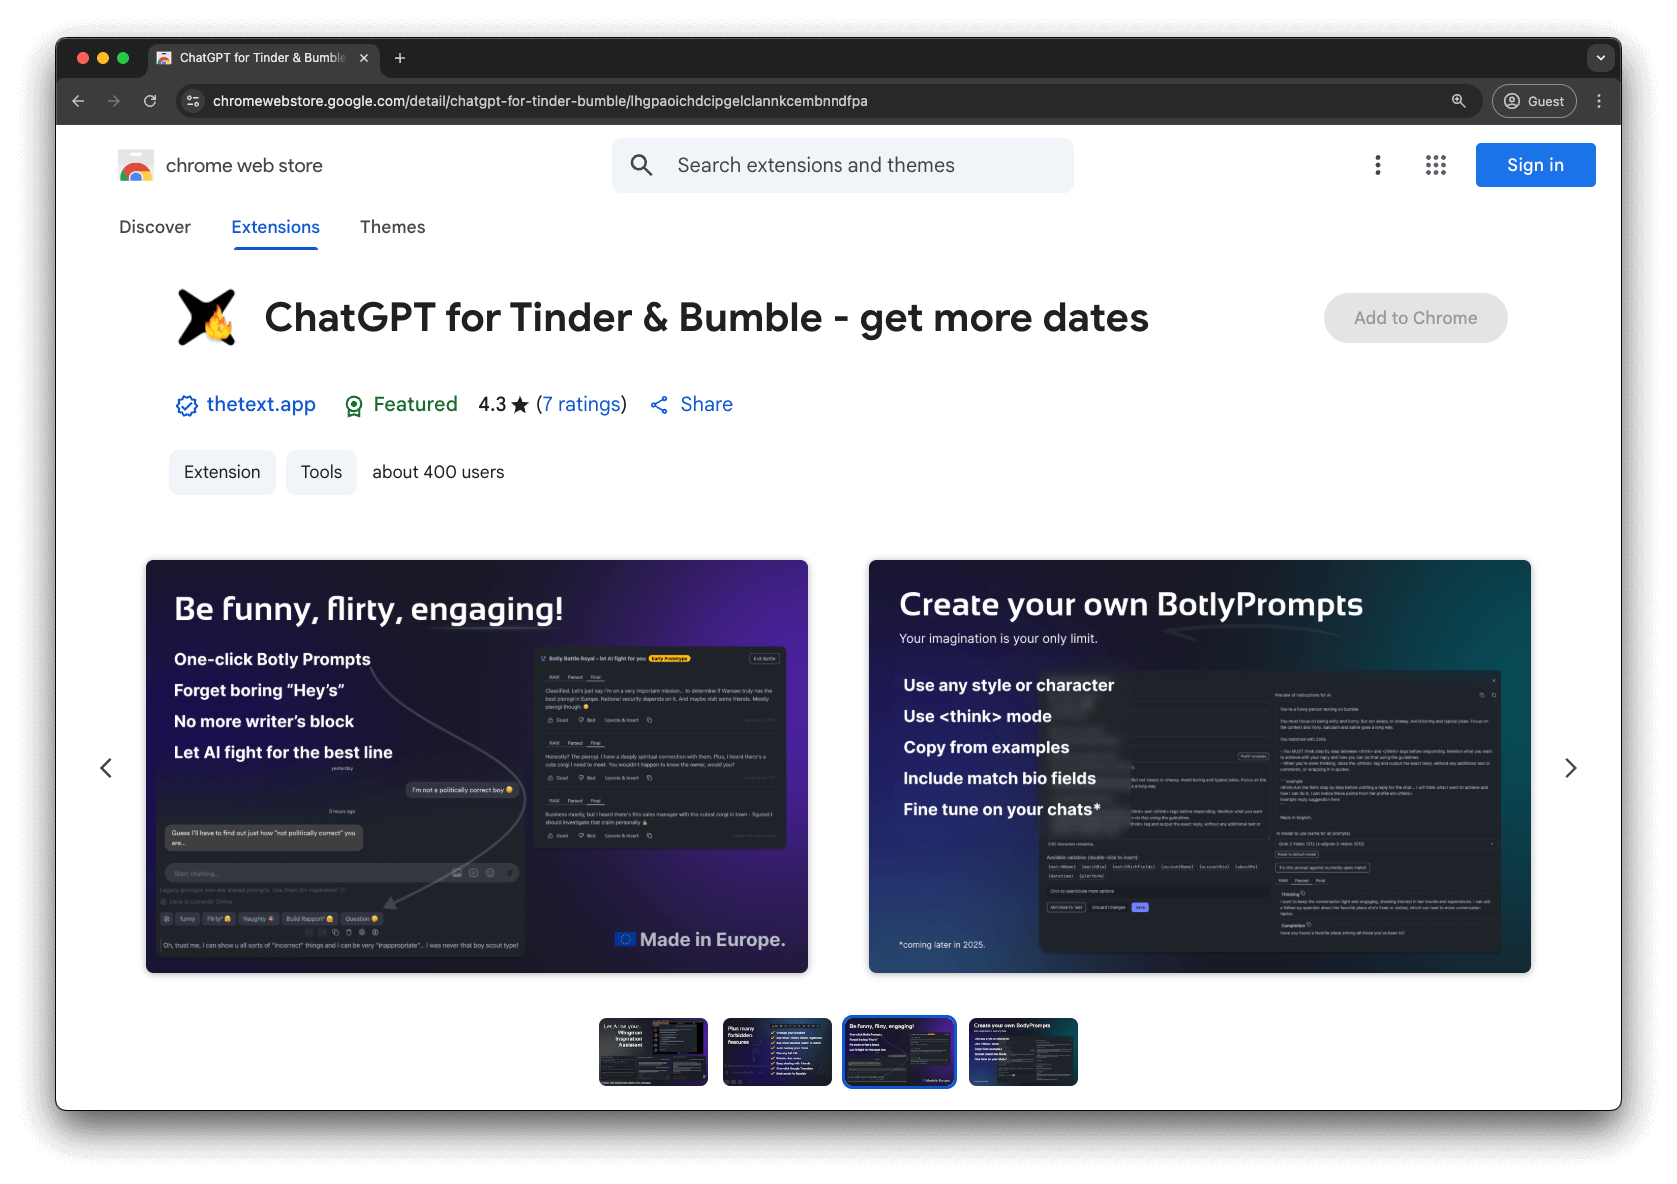Select the first screenshot thumbnail

coord(653,1052)
